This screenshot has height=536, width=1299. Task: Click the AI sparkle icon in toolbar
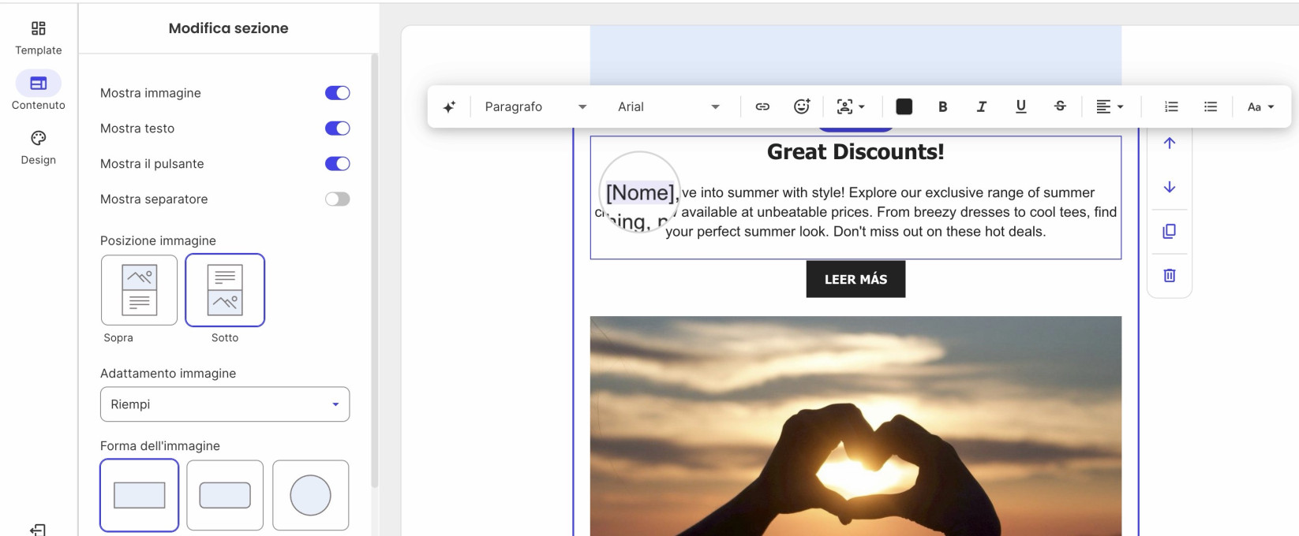point(449,107)
